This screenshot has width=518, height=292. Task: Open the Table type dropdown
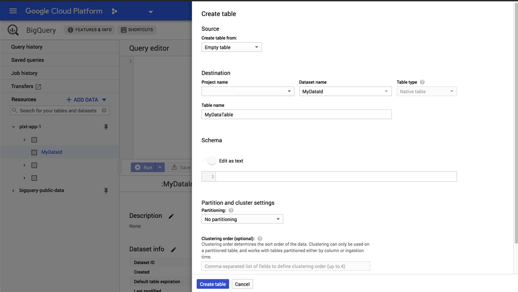(x=427, y=91)
